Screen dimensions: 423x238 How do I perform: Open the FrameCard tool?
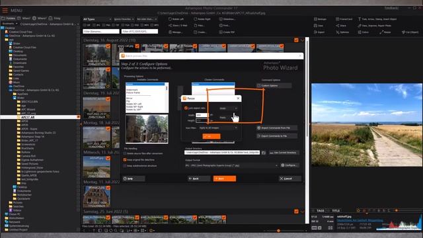pos(344,19)
